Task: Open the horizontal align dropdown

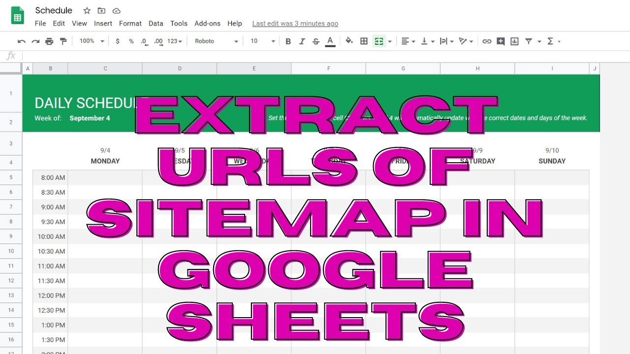Action: coord(408,41)
